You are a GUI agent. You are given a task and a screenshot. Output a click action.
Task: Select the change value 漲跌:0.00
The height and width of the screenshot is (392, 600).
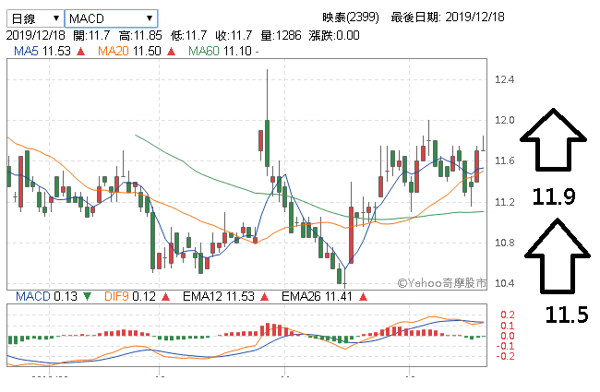pos(334,36)
